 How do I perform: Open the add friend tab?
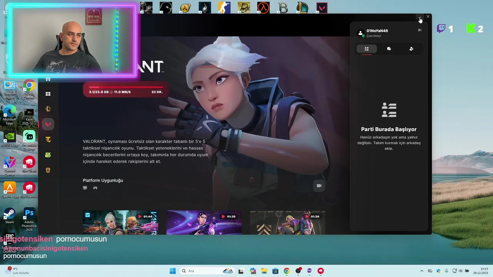point(411,49)
